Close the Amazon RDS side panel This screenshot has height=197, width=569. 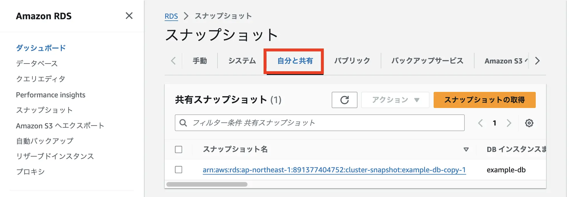coord(129,16)
